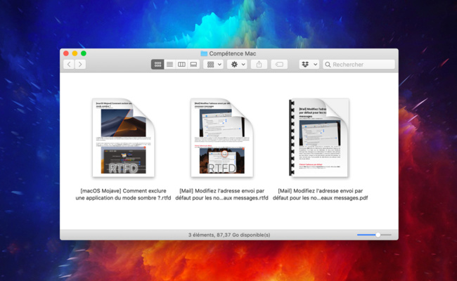Click the Mail messages.pdf file name label
Image resolution: width=457 pixels, height=281 pixels.
(320, 194)
